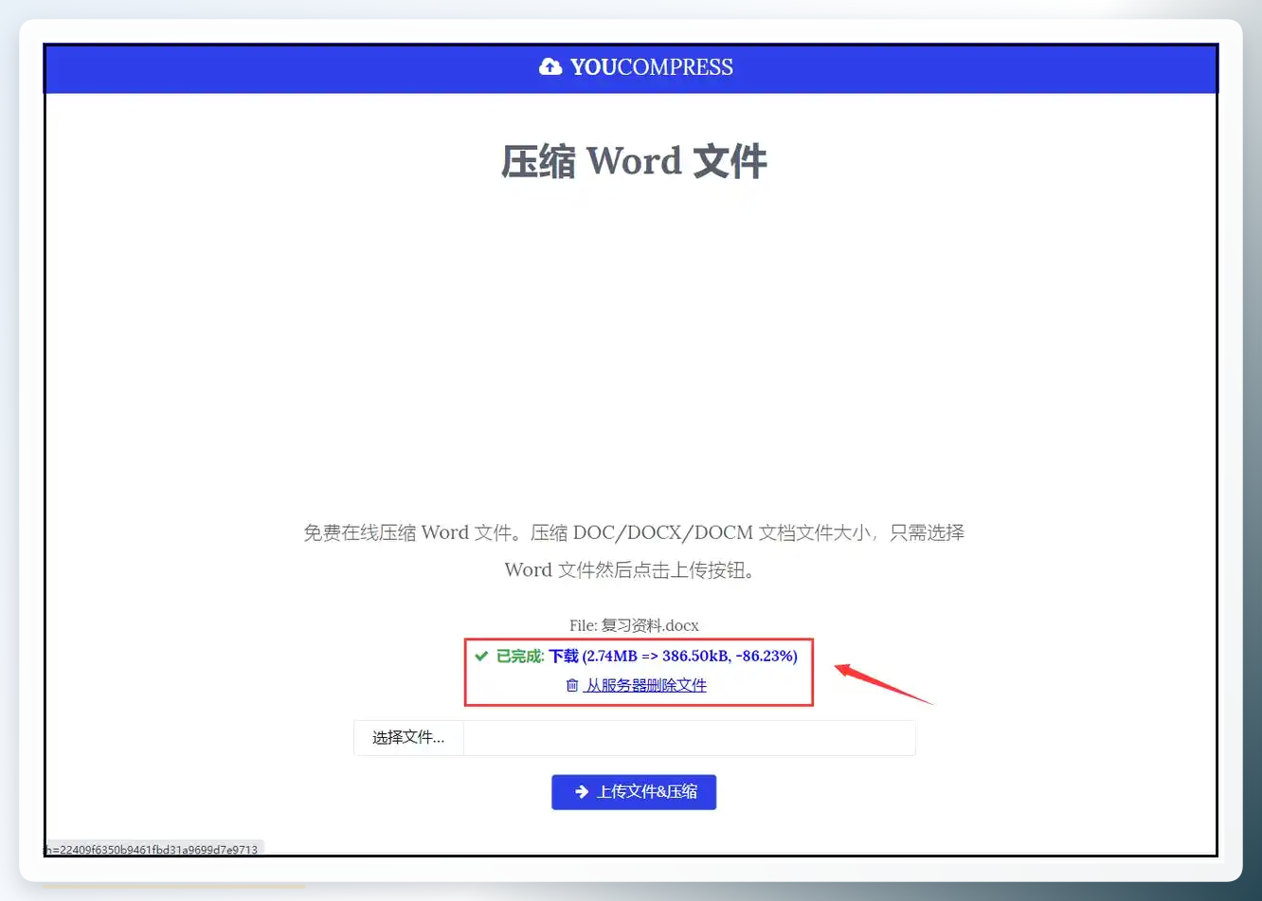Click the green completed checkmark icon
This screenshot has height=901, width=1262.
pos(481,656)
